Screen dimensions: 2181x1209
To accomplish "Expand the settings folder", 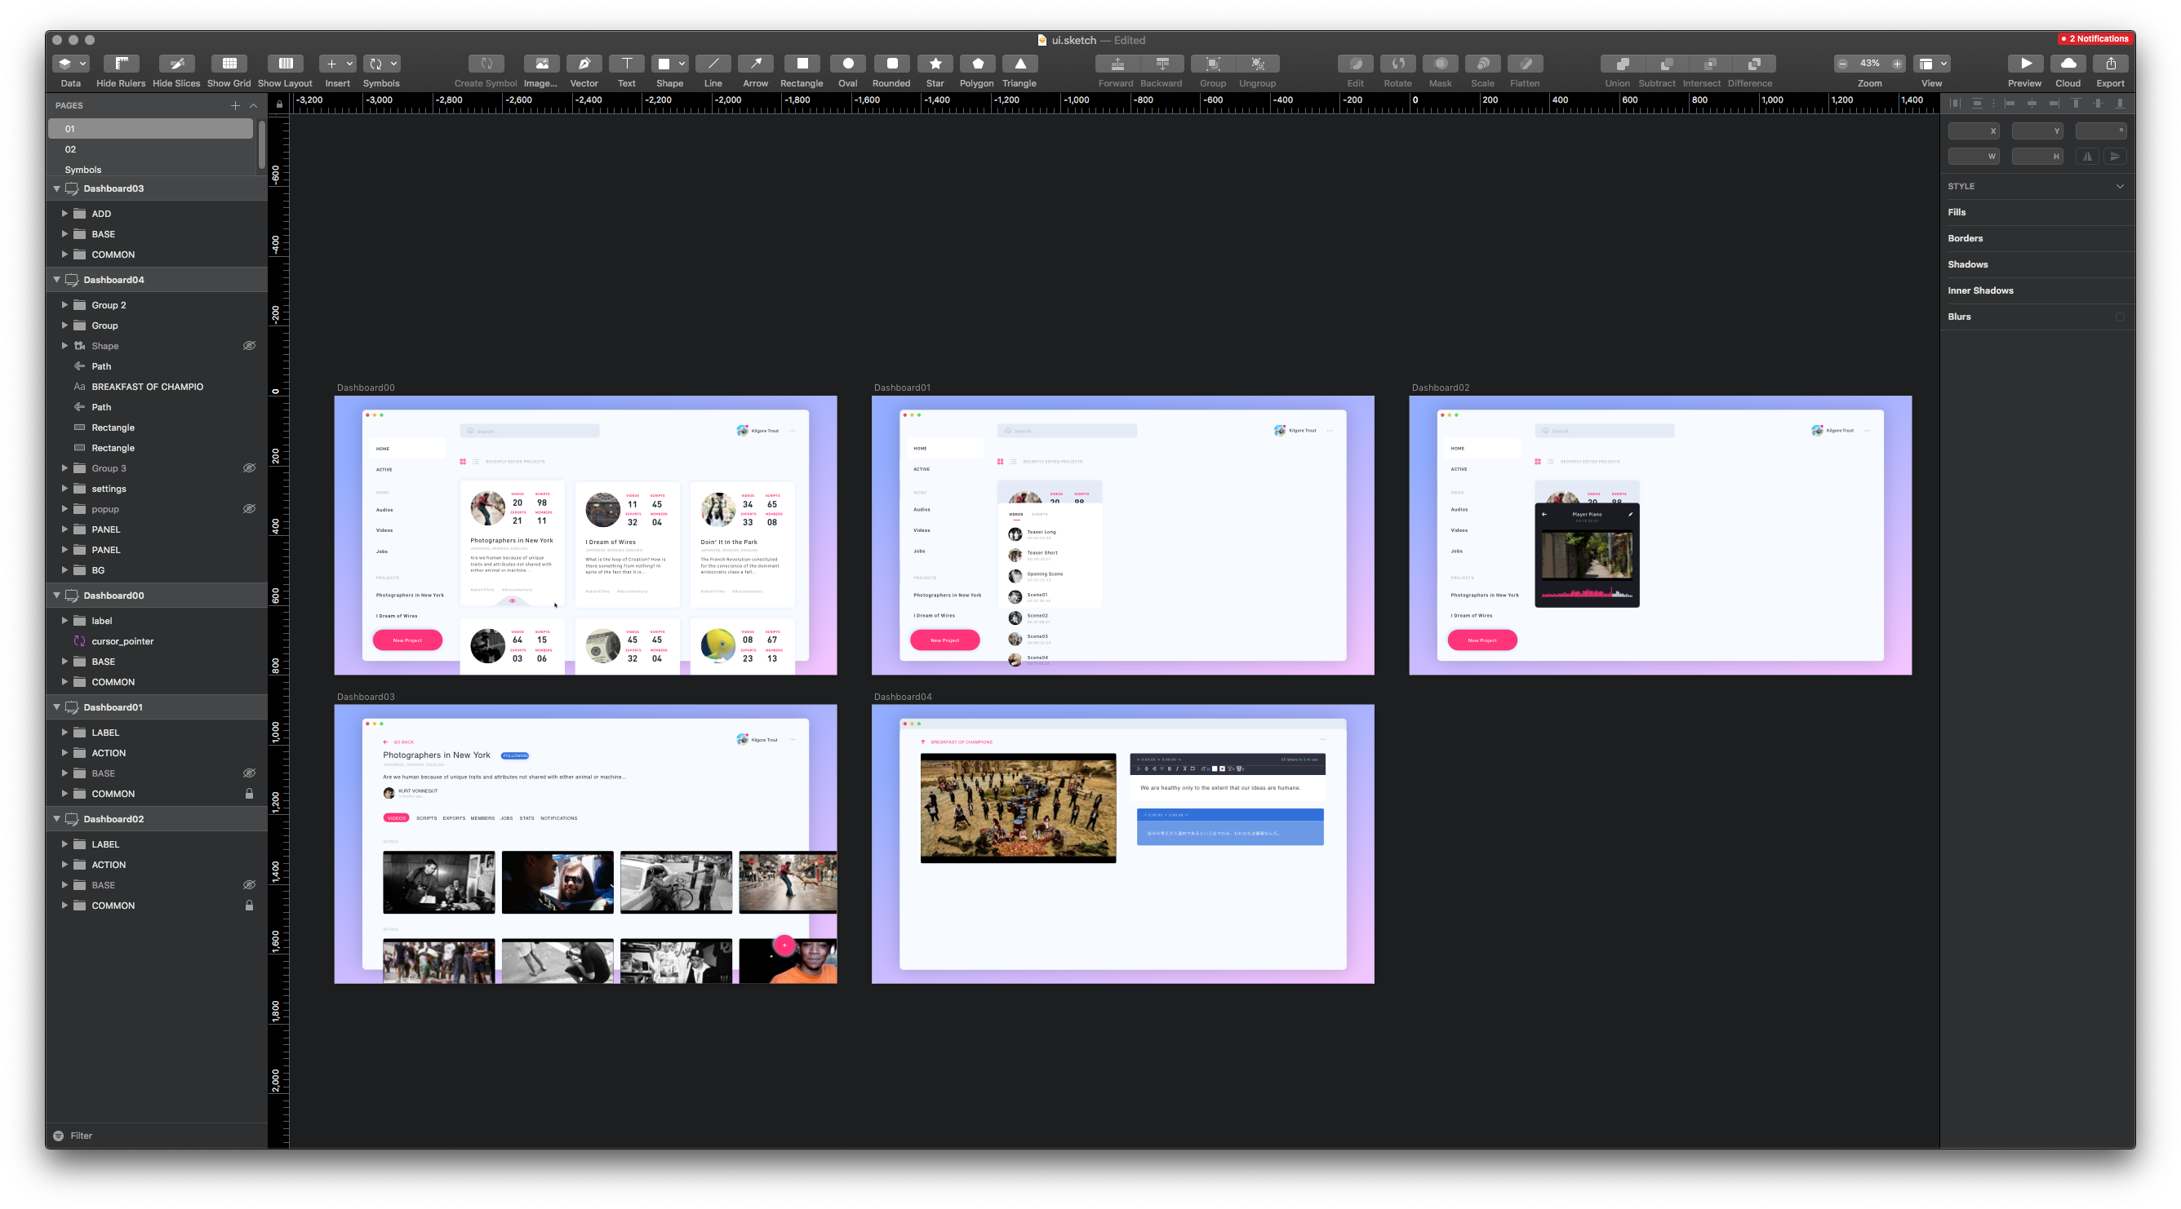I will [64, 488].
